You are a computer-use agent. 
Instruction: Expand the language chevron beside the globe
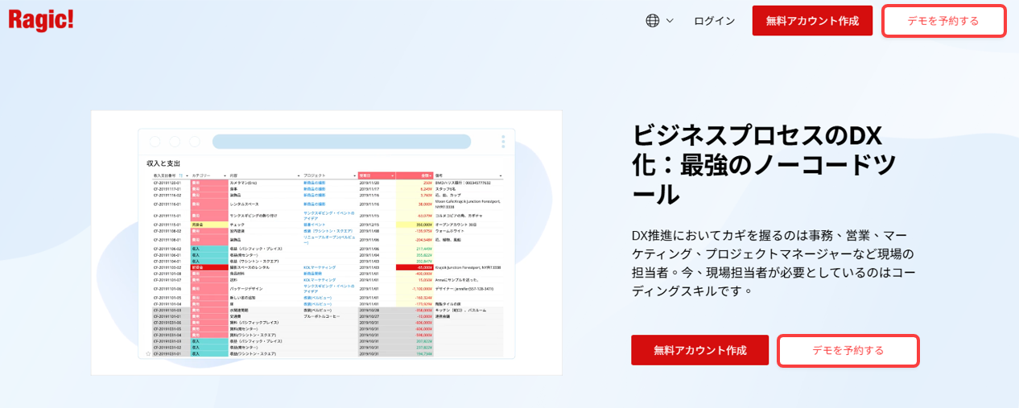(x=670, y=21)
